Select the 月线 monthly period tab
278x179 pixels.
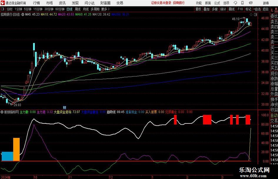point(86,9)
